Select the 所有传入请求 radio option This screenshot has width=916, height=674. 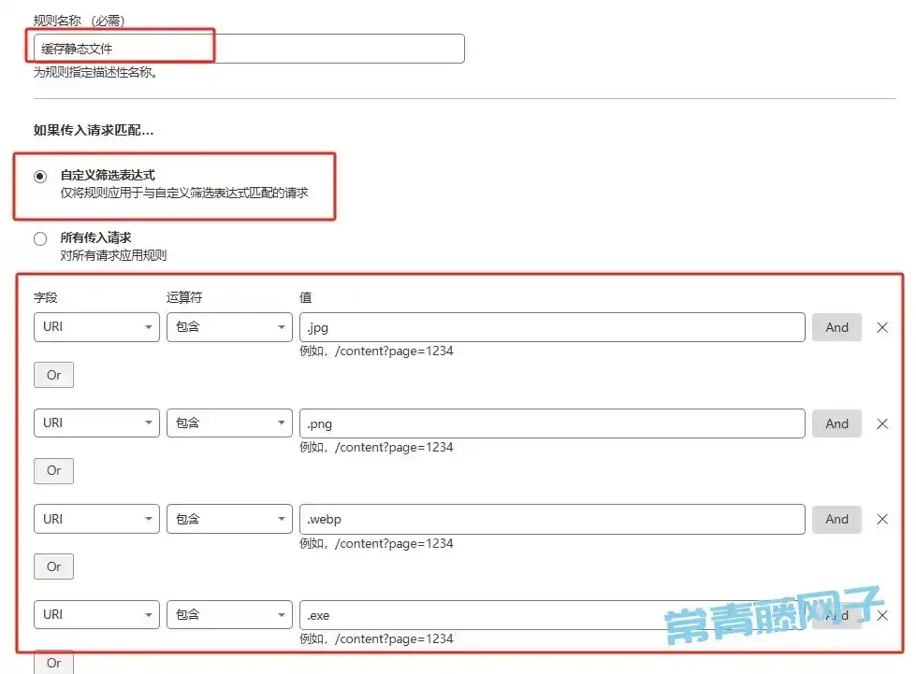40,238
